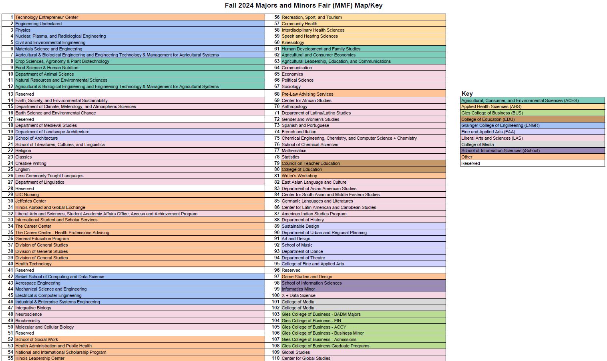Click the 'Biochemistry' entry
Screen dimensions: 607x361
(139, 321)
